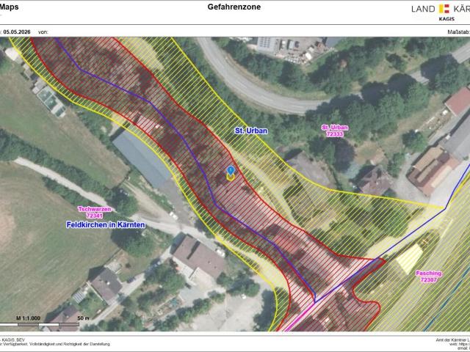Image resolution: width=470 pixels, height=352 pixels.
Task: Click the 50 m scale bar
Action: (40, 324)
